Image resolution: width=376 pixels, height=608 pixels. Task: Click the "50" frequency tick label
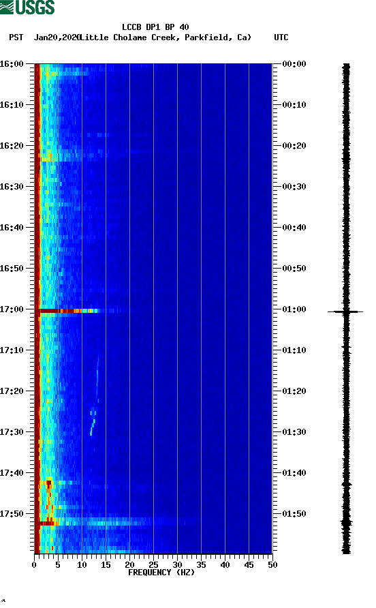pos(272,565)
